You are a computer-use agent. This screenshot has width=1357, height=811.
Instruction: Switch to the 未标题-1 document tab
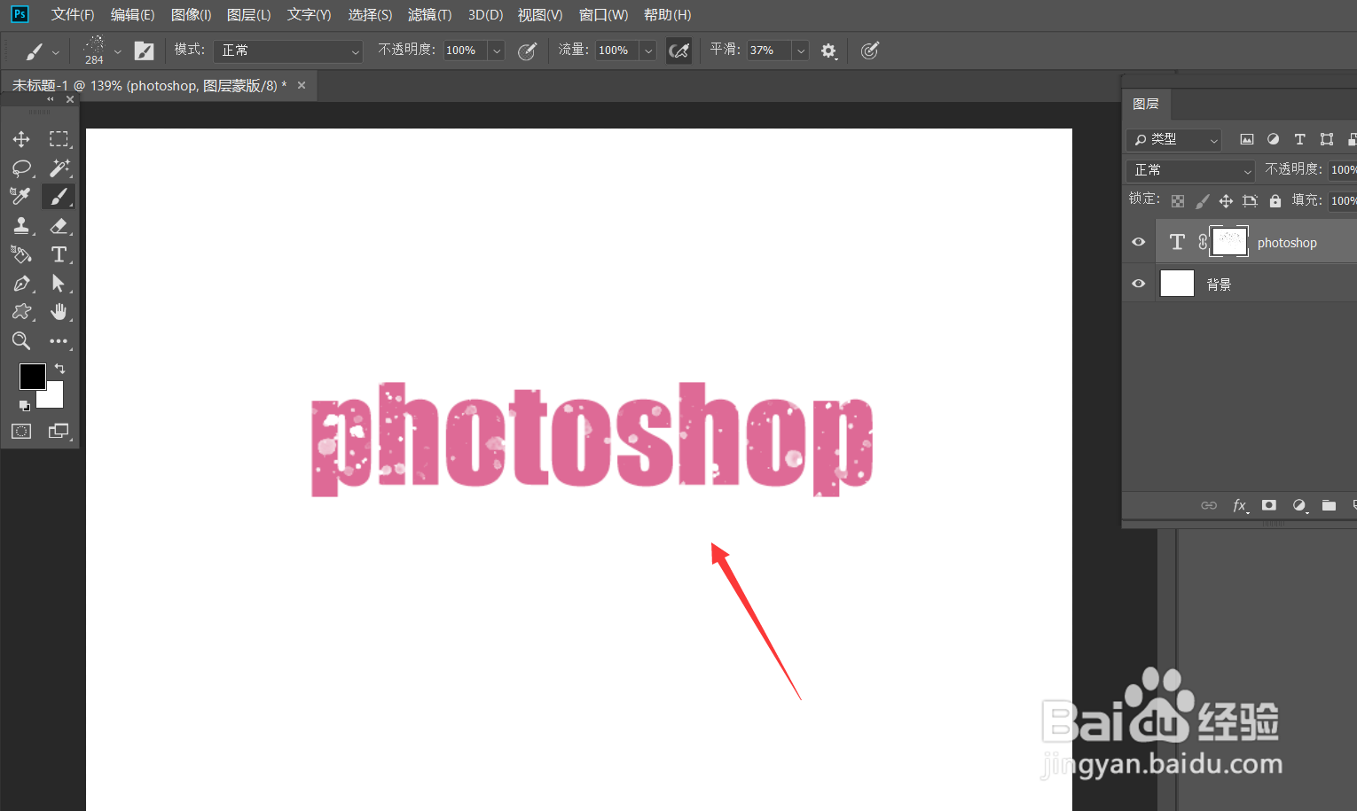click(149, 86)
